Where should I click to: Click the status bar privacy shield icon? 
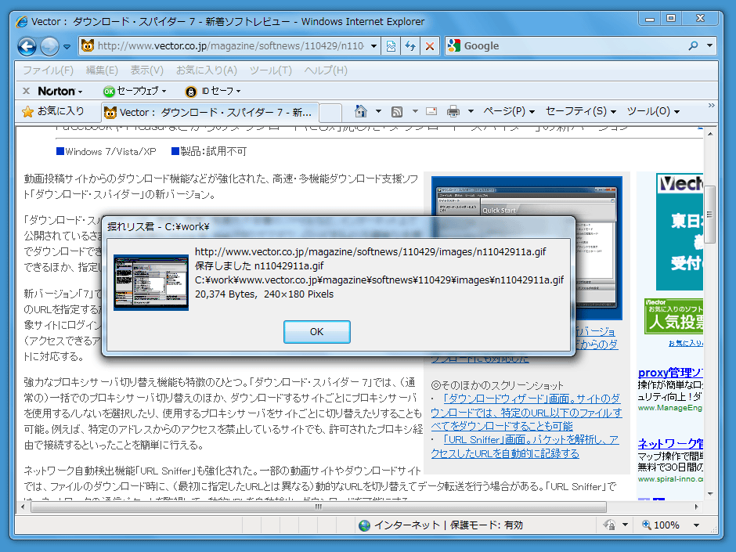(610, 525)
